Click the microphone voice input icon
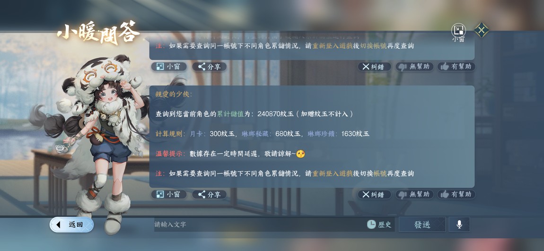 [459, 225]
